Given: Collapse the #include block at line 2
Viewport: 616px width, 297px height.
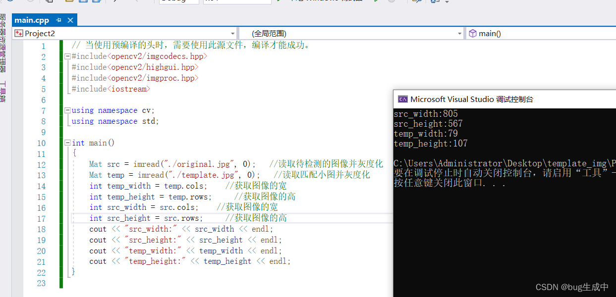Looking at the screenshot, I should [x=67, y=56].
